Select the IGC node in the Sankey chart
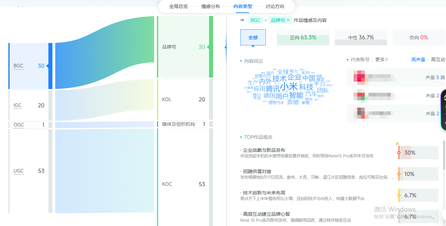This screenshot has width=446, height=226. 30,105
